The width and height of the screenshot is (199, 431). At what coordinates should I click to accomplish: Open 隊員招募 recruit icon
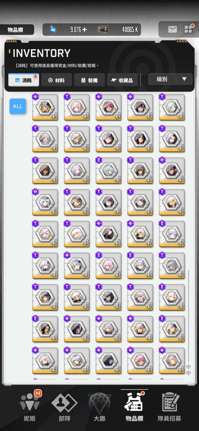coord(169,406)
